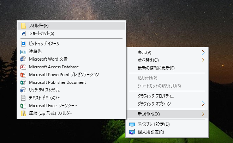Viewport: 233px width, 143px height.
Task: Choose Microsoft PowerPoint プレゼンテーション
Action: coord(71,75)
